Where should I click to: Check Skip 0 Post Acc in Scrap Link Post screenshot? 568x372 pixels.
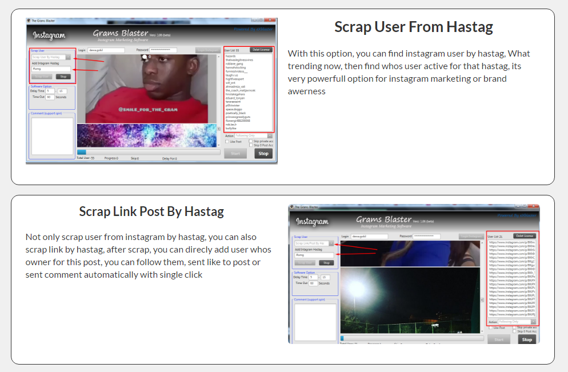pos(514,331)
